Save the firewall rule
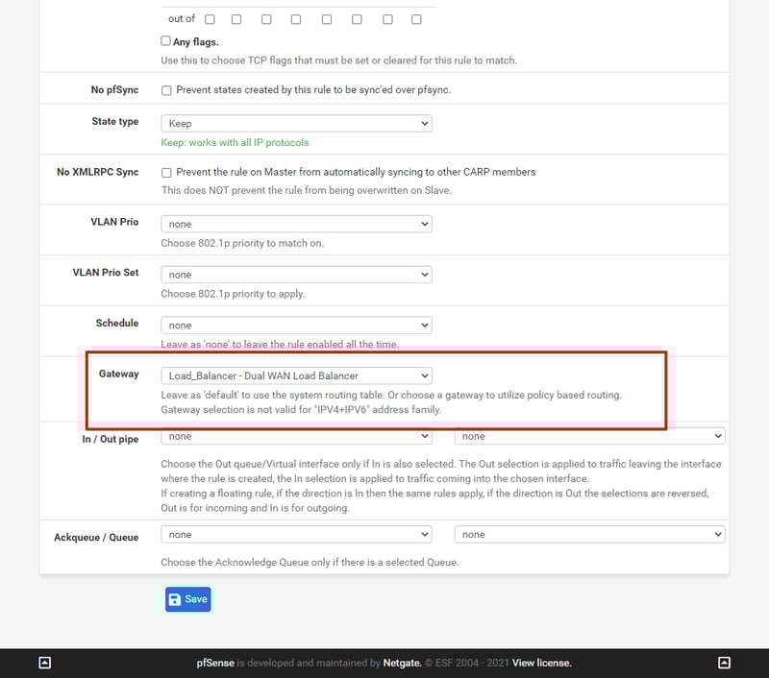769x678 pixels. [x=187, y=599]
